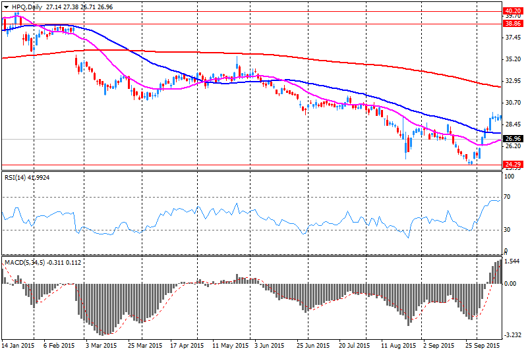
Task: Select the 25 Jun 2015 date label
Action: pyautogui.click(x=313, y=346)
